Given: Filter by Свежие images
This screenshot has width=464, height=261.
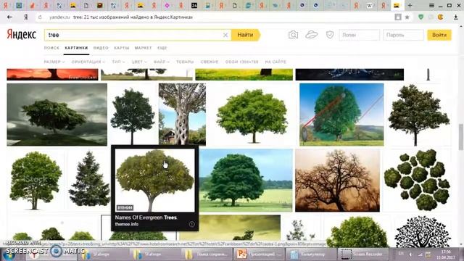Looking at the screenshot, I should (210, 62).
